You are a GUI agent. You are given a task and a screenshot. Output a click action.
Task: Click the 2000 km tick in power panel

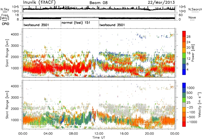point(15,57)
